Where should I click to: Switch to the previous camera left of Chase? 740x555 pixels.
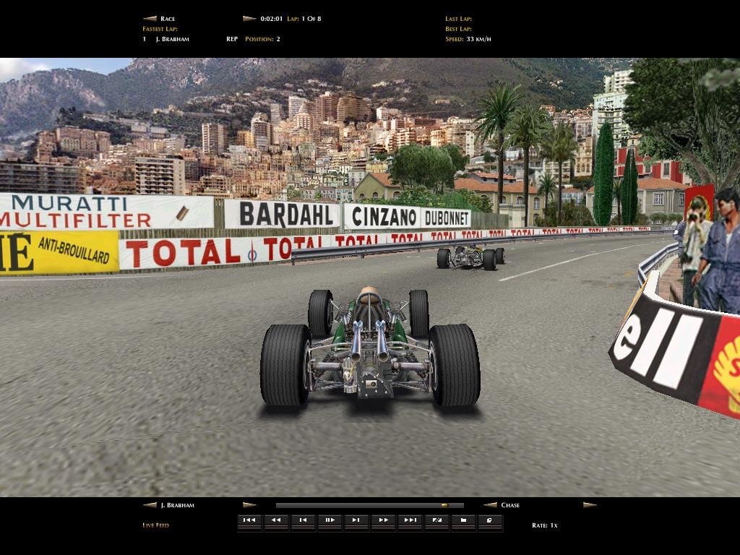[491, 505]
